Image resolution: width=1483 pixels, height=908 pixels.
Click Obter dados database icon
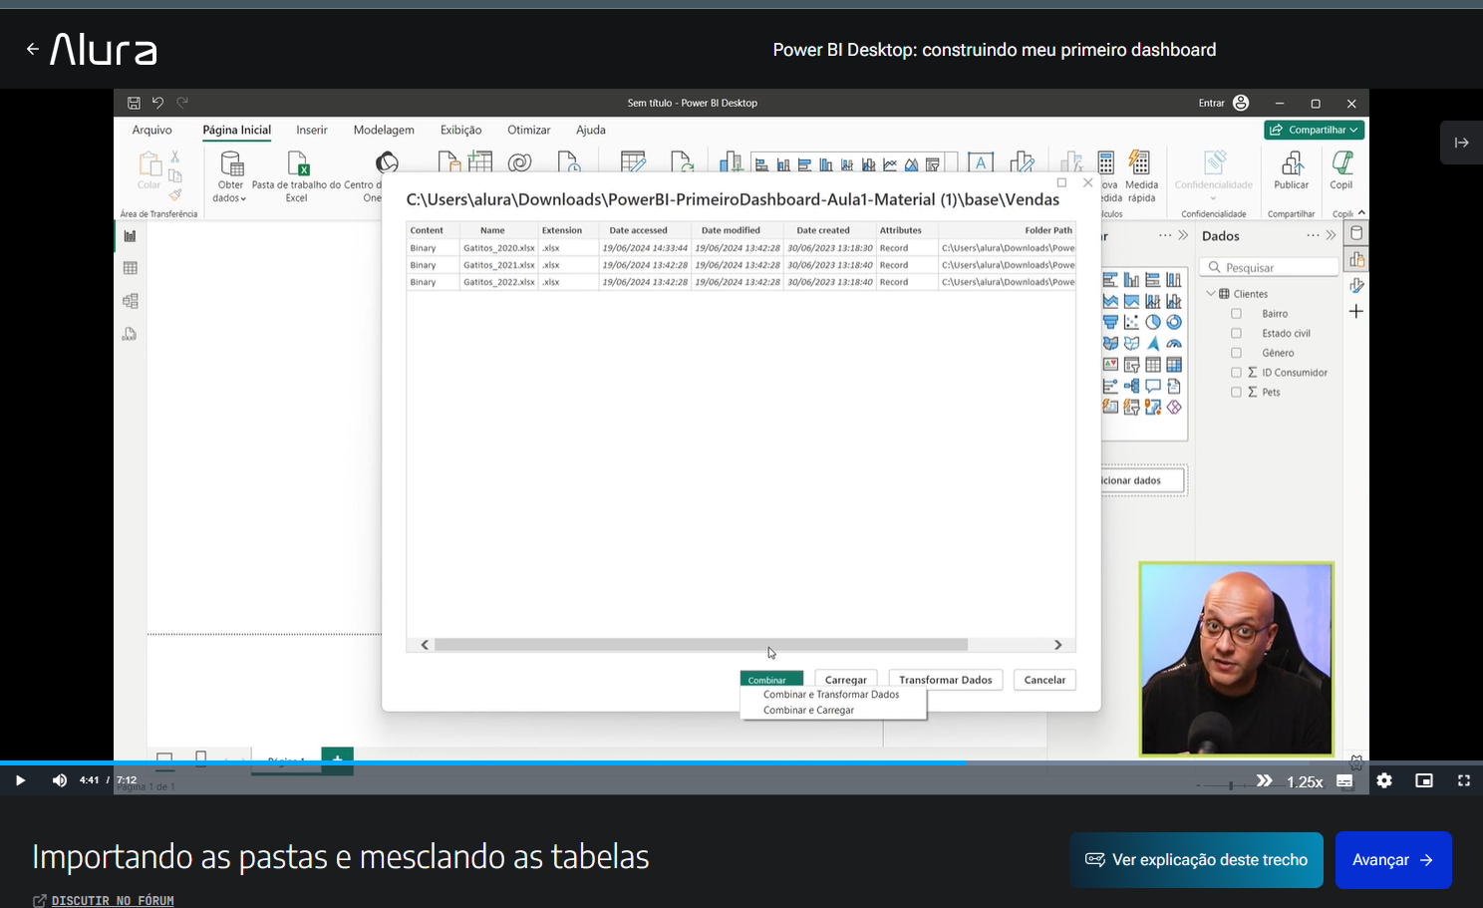(x=231, y=163)
